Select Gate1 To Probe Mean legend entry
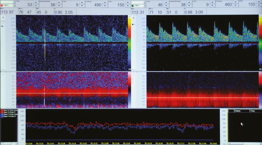Screen dimensions: 262x145 [10, 110]
